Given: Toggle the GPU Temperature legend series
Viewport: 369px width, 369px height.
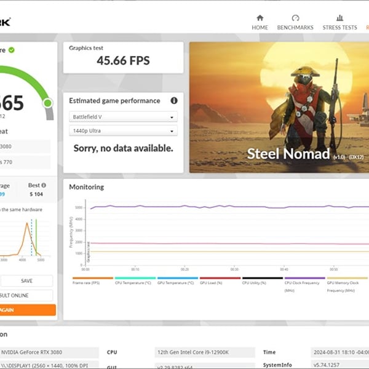Looking at the screenshot, I should (x=178, y=281).
